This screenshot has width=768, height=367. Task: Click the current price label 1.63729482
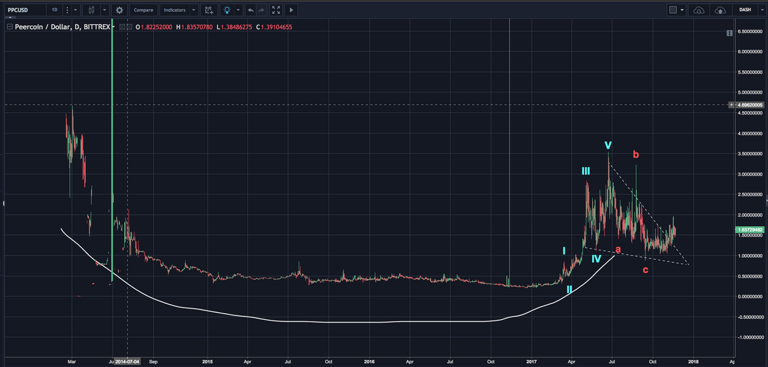point(750,230)
